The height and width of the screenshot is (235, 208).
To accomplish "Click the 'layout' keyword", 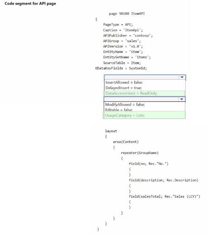I will pos(111,131).
